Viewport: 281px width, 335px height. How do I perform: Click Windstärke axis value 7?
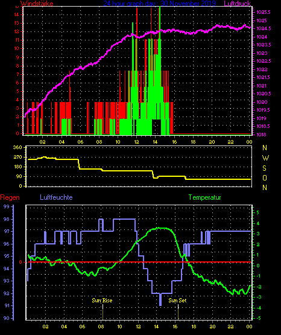click(17, 74)
